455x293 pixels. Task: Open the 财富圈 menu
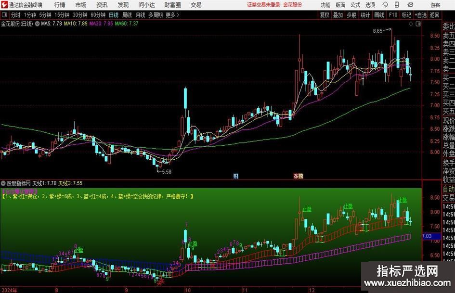[172, 5]
